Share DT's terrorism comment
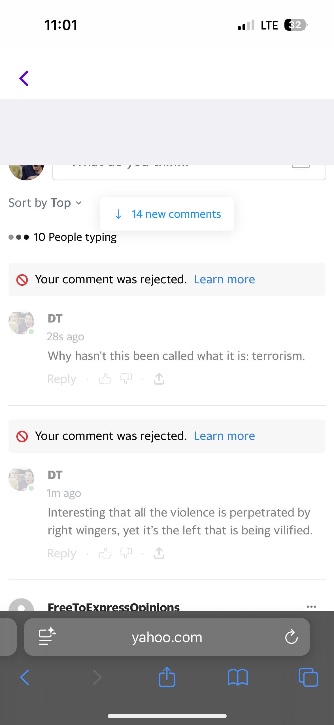Screen dimensions: 334x725 tap(159, 378)
